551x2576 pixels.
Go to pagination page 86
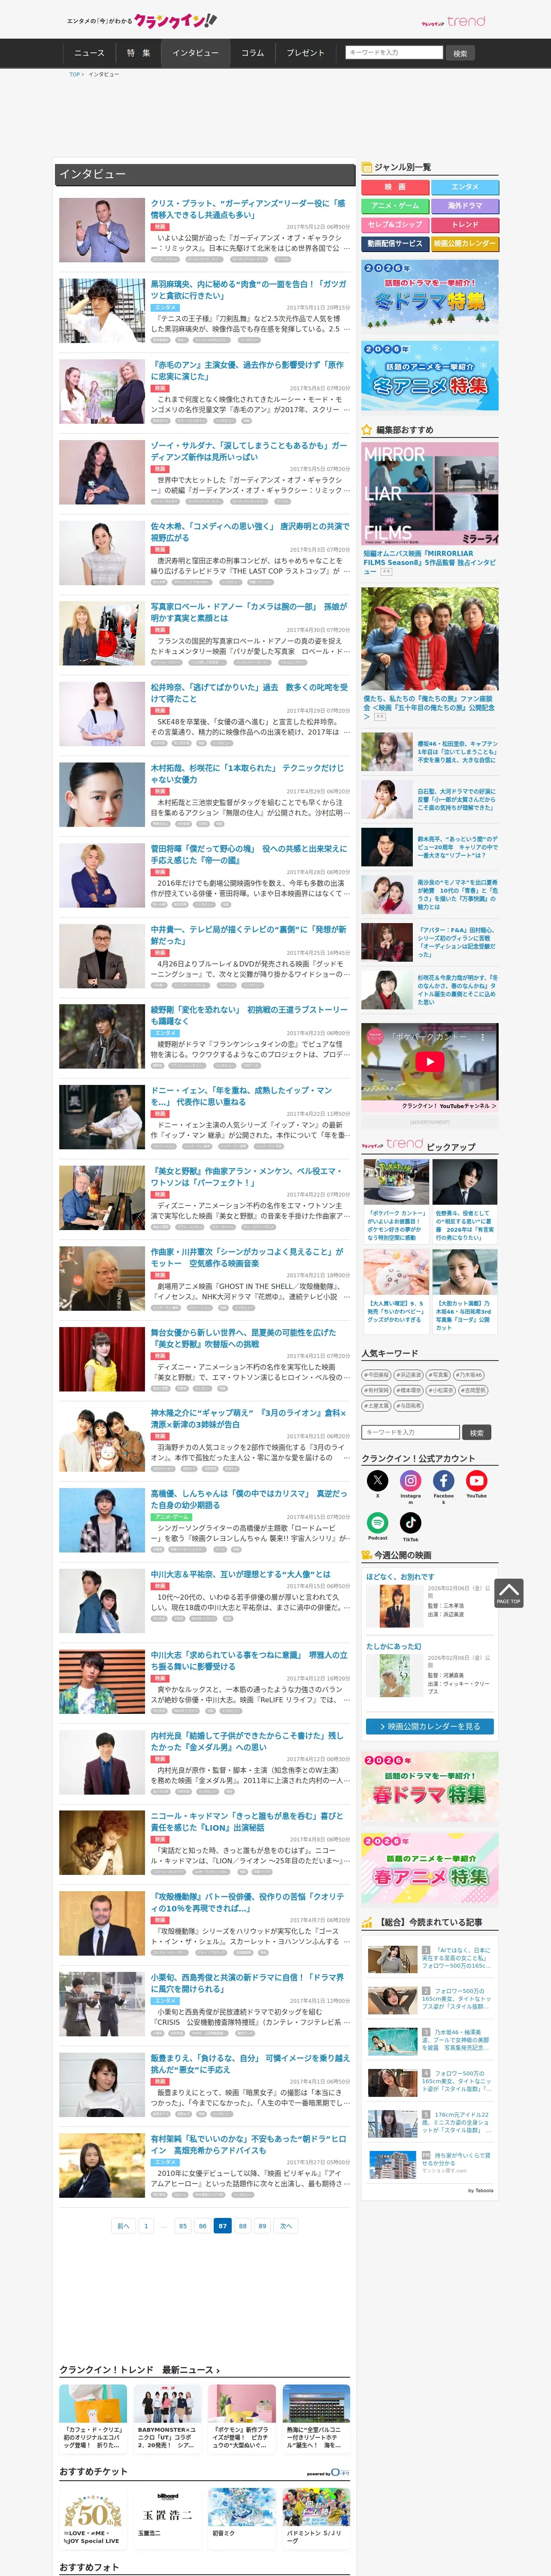coord(202,2226)
